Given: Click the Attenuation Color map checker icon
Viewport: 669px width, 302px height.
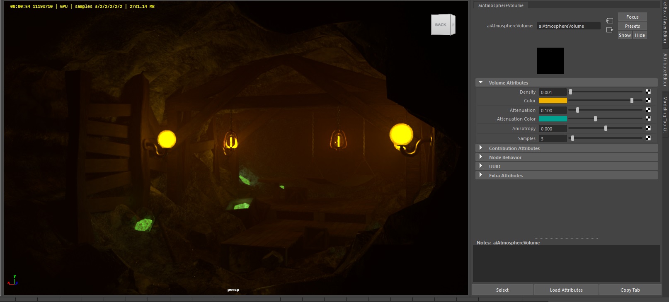Looking at the screenshot, I should tap(648, 119).
